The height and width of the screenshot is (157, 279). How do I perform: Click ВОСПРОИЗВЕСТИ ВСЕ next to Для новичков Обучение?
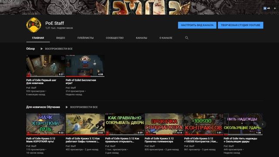pyautogui.click(x=84, y=107)
